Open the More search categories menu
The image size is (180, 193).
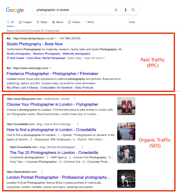(x=90, y=22)
